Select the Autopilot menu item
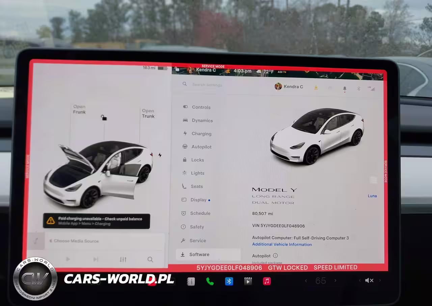 [x=201, y=147]
